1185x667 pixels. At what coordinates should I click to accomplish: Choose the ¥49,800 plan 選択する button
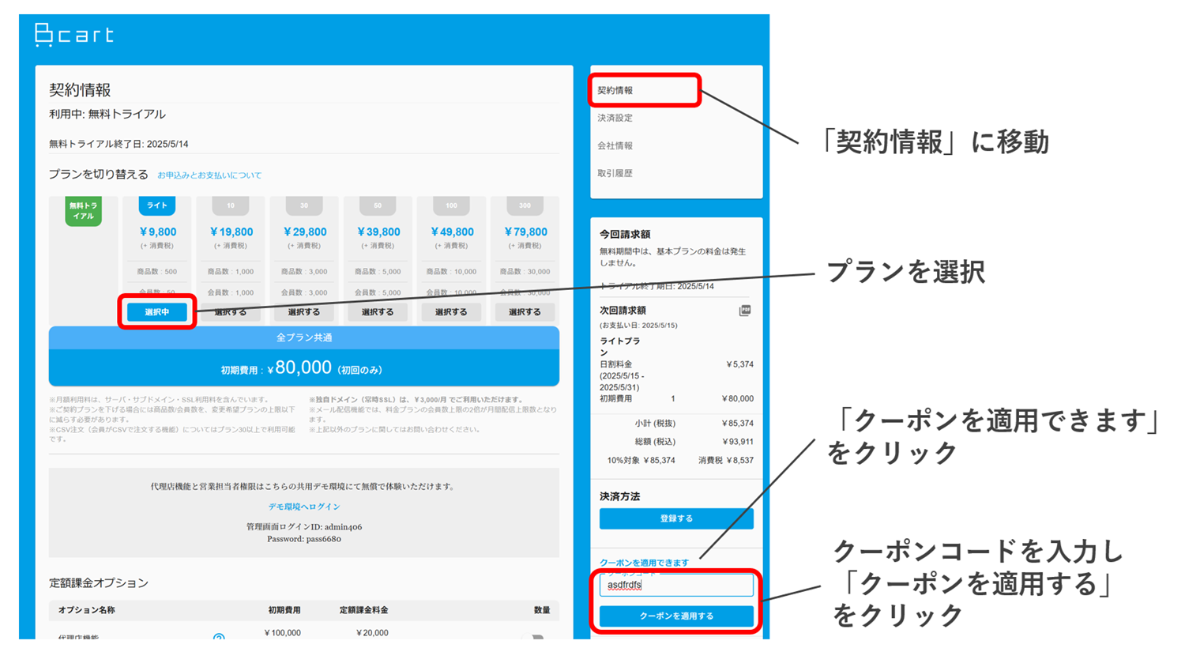coord(451,312)
